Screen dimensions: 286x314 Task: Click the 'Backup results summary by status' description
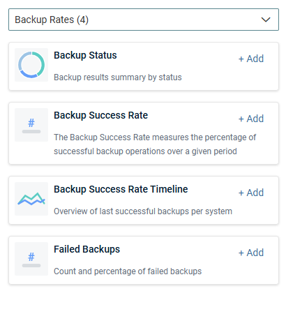coord(118,77)
